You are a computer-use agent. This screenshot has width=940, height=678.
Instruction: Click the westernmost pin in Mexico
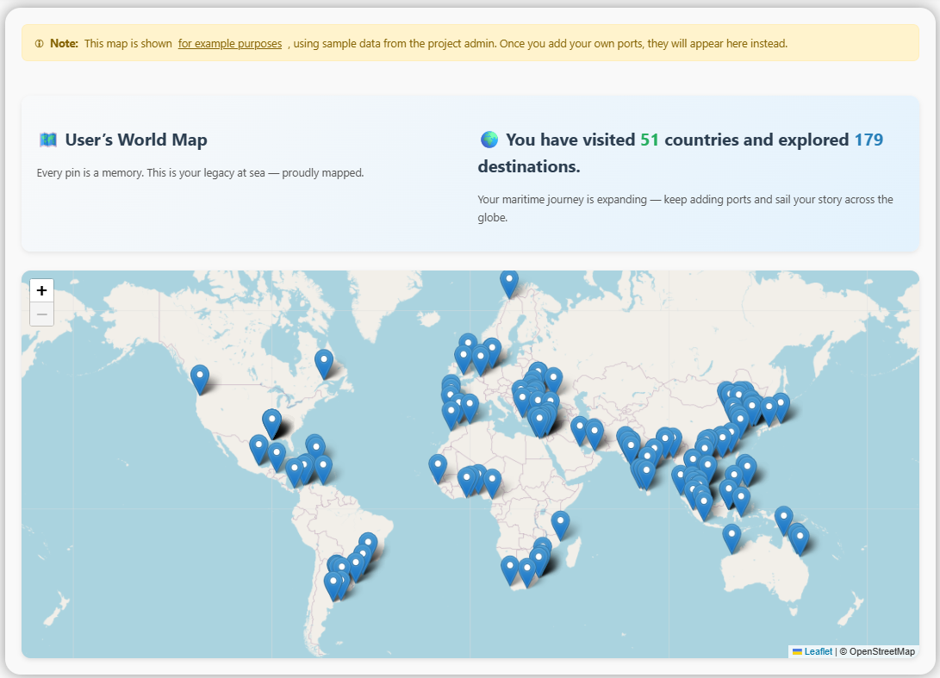pyautogui.click(x=258, y=448)
